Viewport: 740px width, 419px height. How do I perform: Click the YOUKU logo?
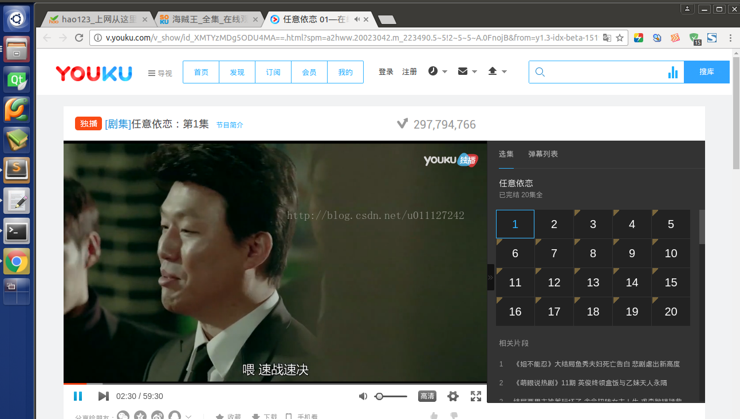[94, 73]
